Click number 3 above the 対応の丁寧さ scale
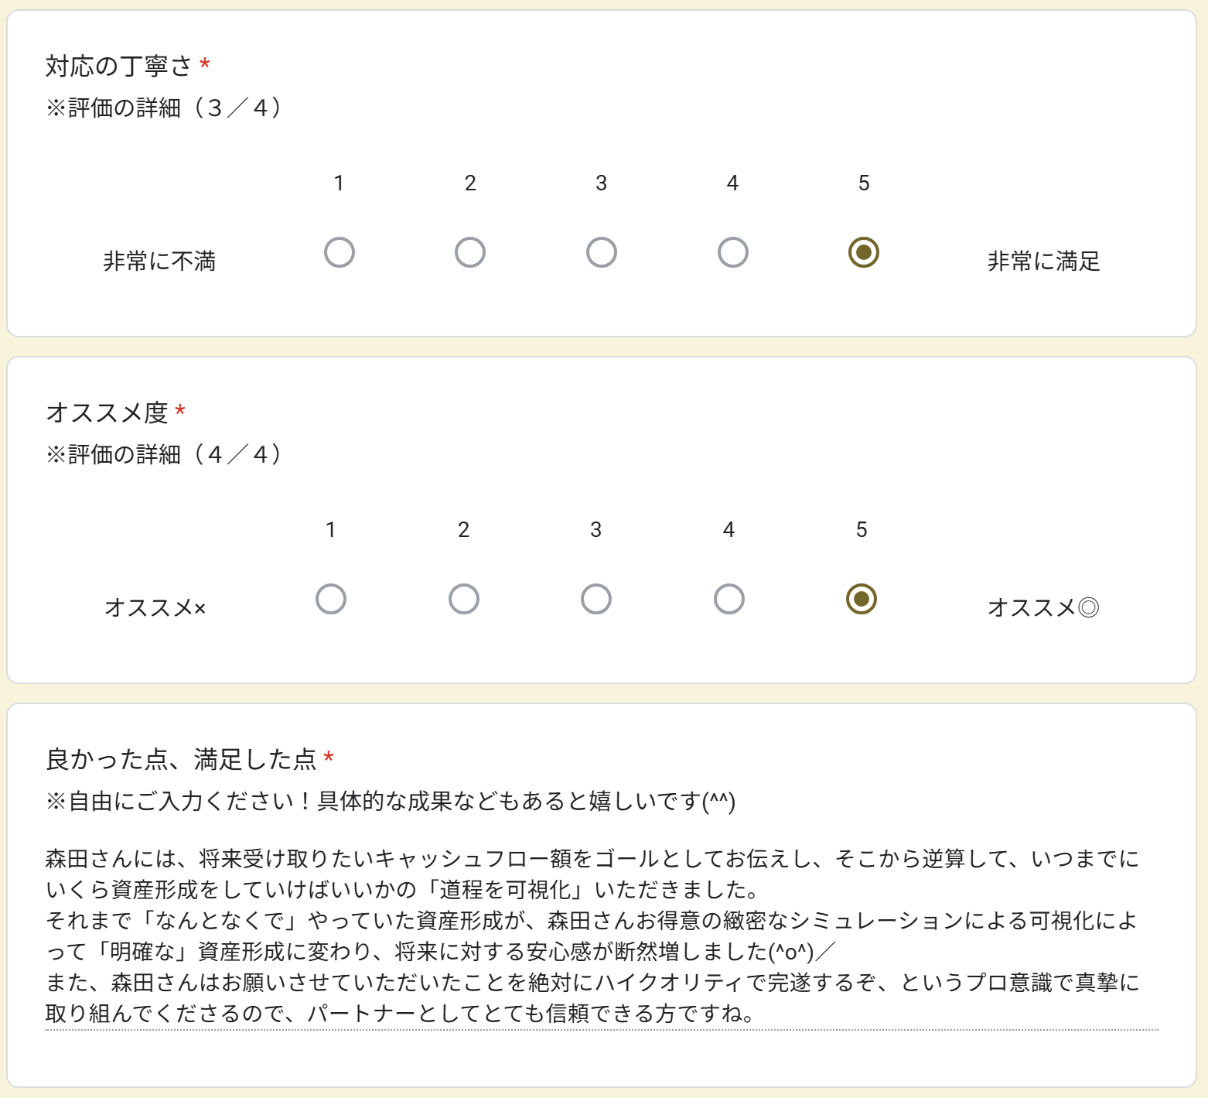 [x=601, y=183]
